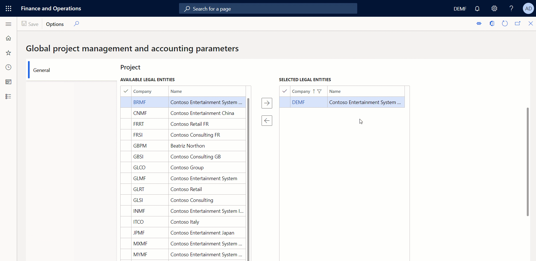Open the settings gear
Screen dimensions: 536x261
(494, 9)
